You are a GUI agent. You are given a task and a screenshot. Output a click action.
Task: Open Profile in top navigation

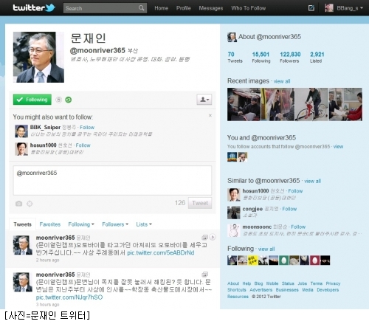coord(184,8)
